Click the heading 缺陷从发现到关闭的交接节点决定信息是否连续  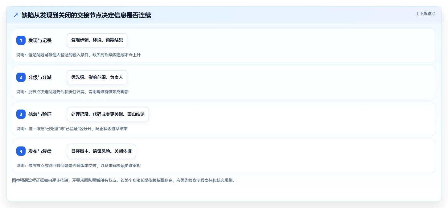point(86,15)
